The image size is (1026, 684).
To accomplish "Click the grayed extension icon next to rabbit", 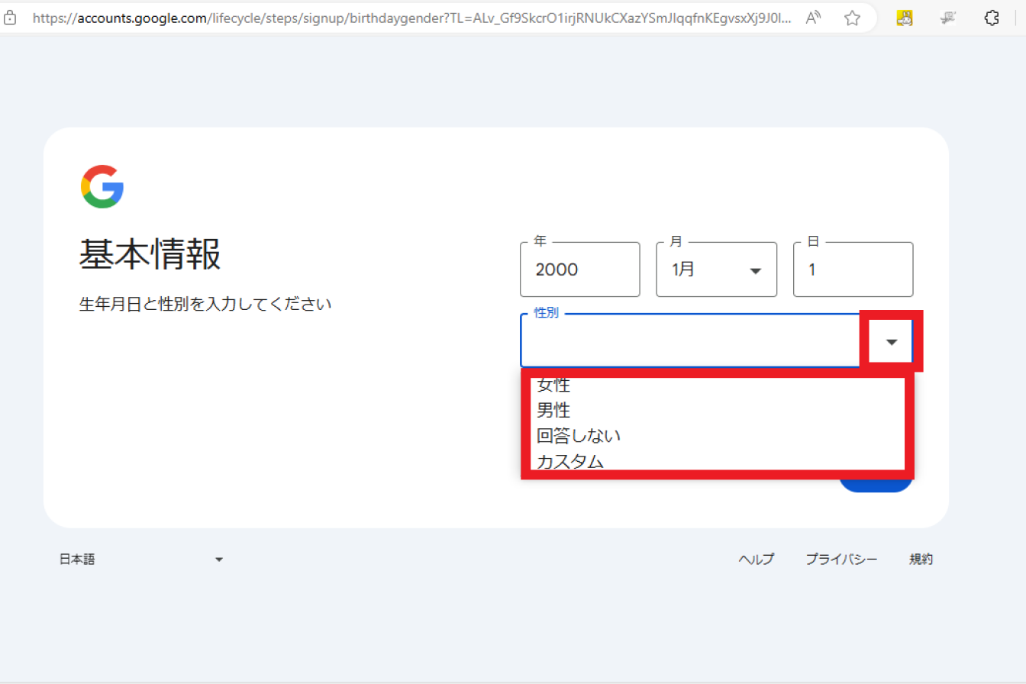I will click(947, 18).
